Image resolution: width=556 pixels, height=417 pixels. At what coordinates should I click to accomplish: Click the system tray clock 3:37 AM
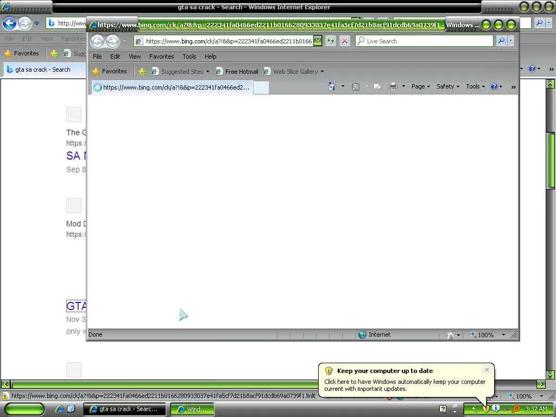pos(536,409)
